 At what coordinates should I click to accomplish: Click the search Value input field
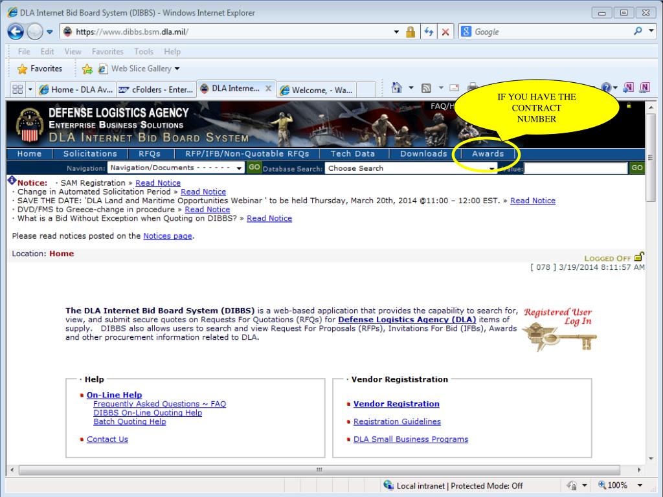pyautogui.click(x=576, y=168)
